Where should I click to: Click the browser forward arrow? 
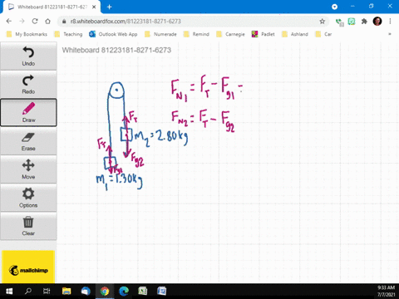[22, 22]
